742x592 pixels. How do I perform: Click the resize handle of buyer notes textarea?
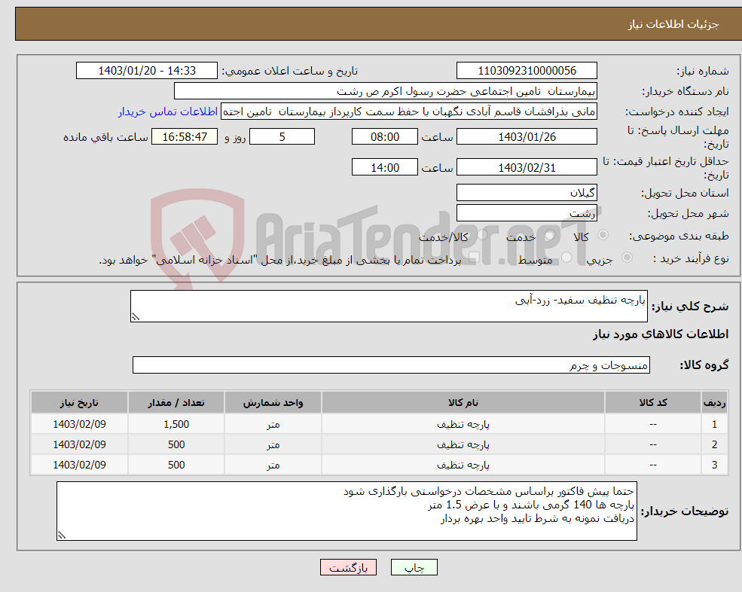pyautogui.click(x=62, y=536)
